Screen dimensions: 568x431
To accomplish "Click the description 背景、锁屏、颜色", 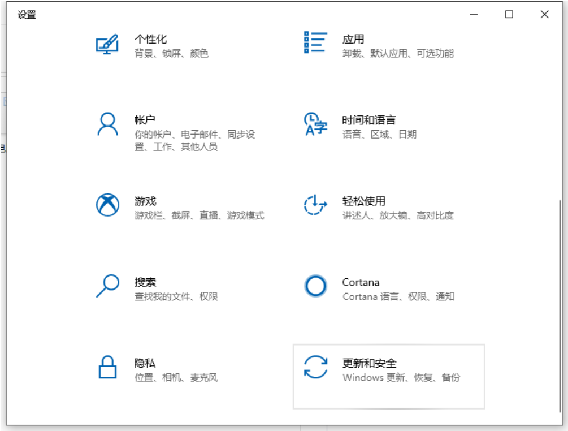I will click(x=171, y=53).
